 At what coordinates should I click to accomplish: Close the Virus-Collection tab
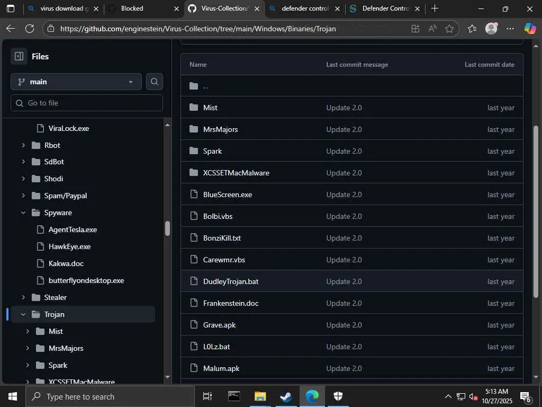point(257,8)
